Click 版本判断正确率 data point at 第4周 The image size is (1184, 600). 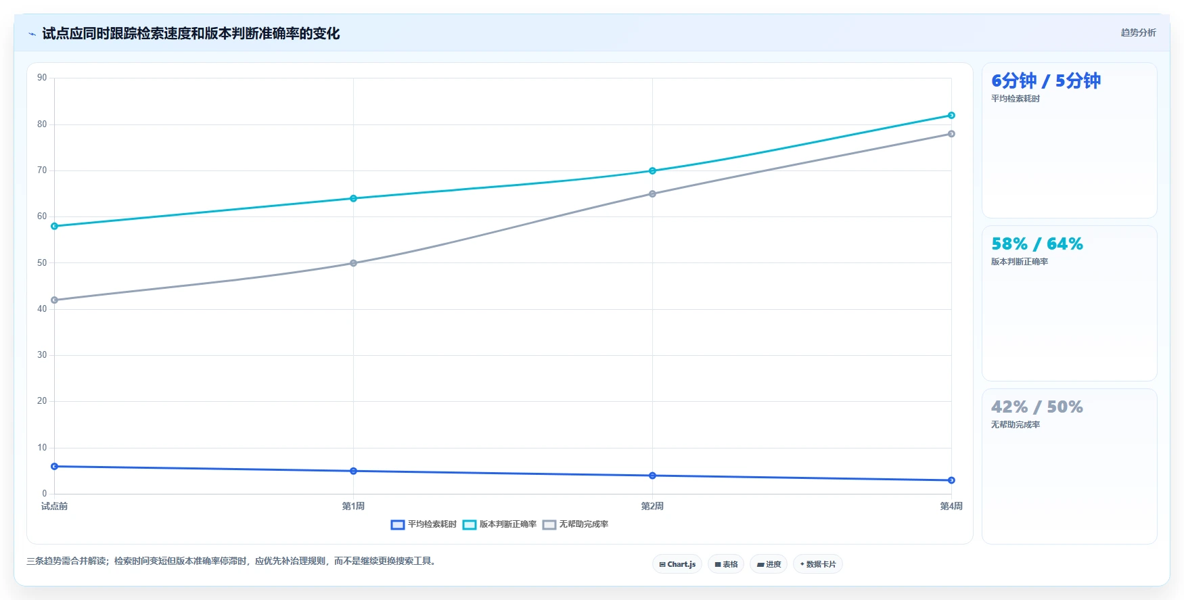(x=951, y=116)
